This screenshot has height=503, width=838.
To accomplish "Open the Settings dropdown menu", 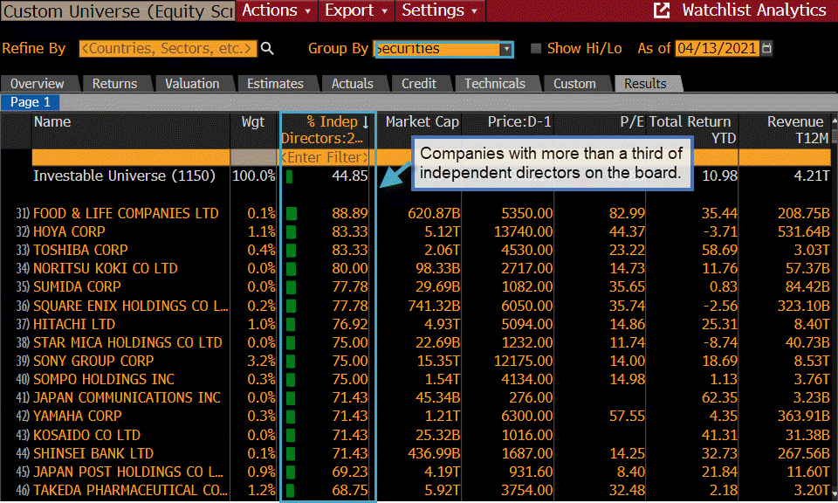I will 439,10.
